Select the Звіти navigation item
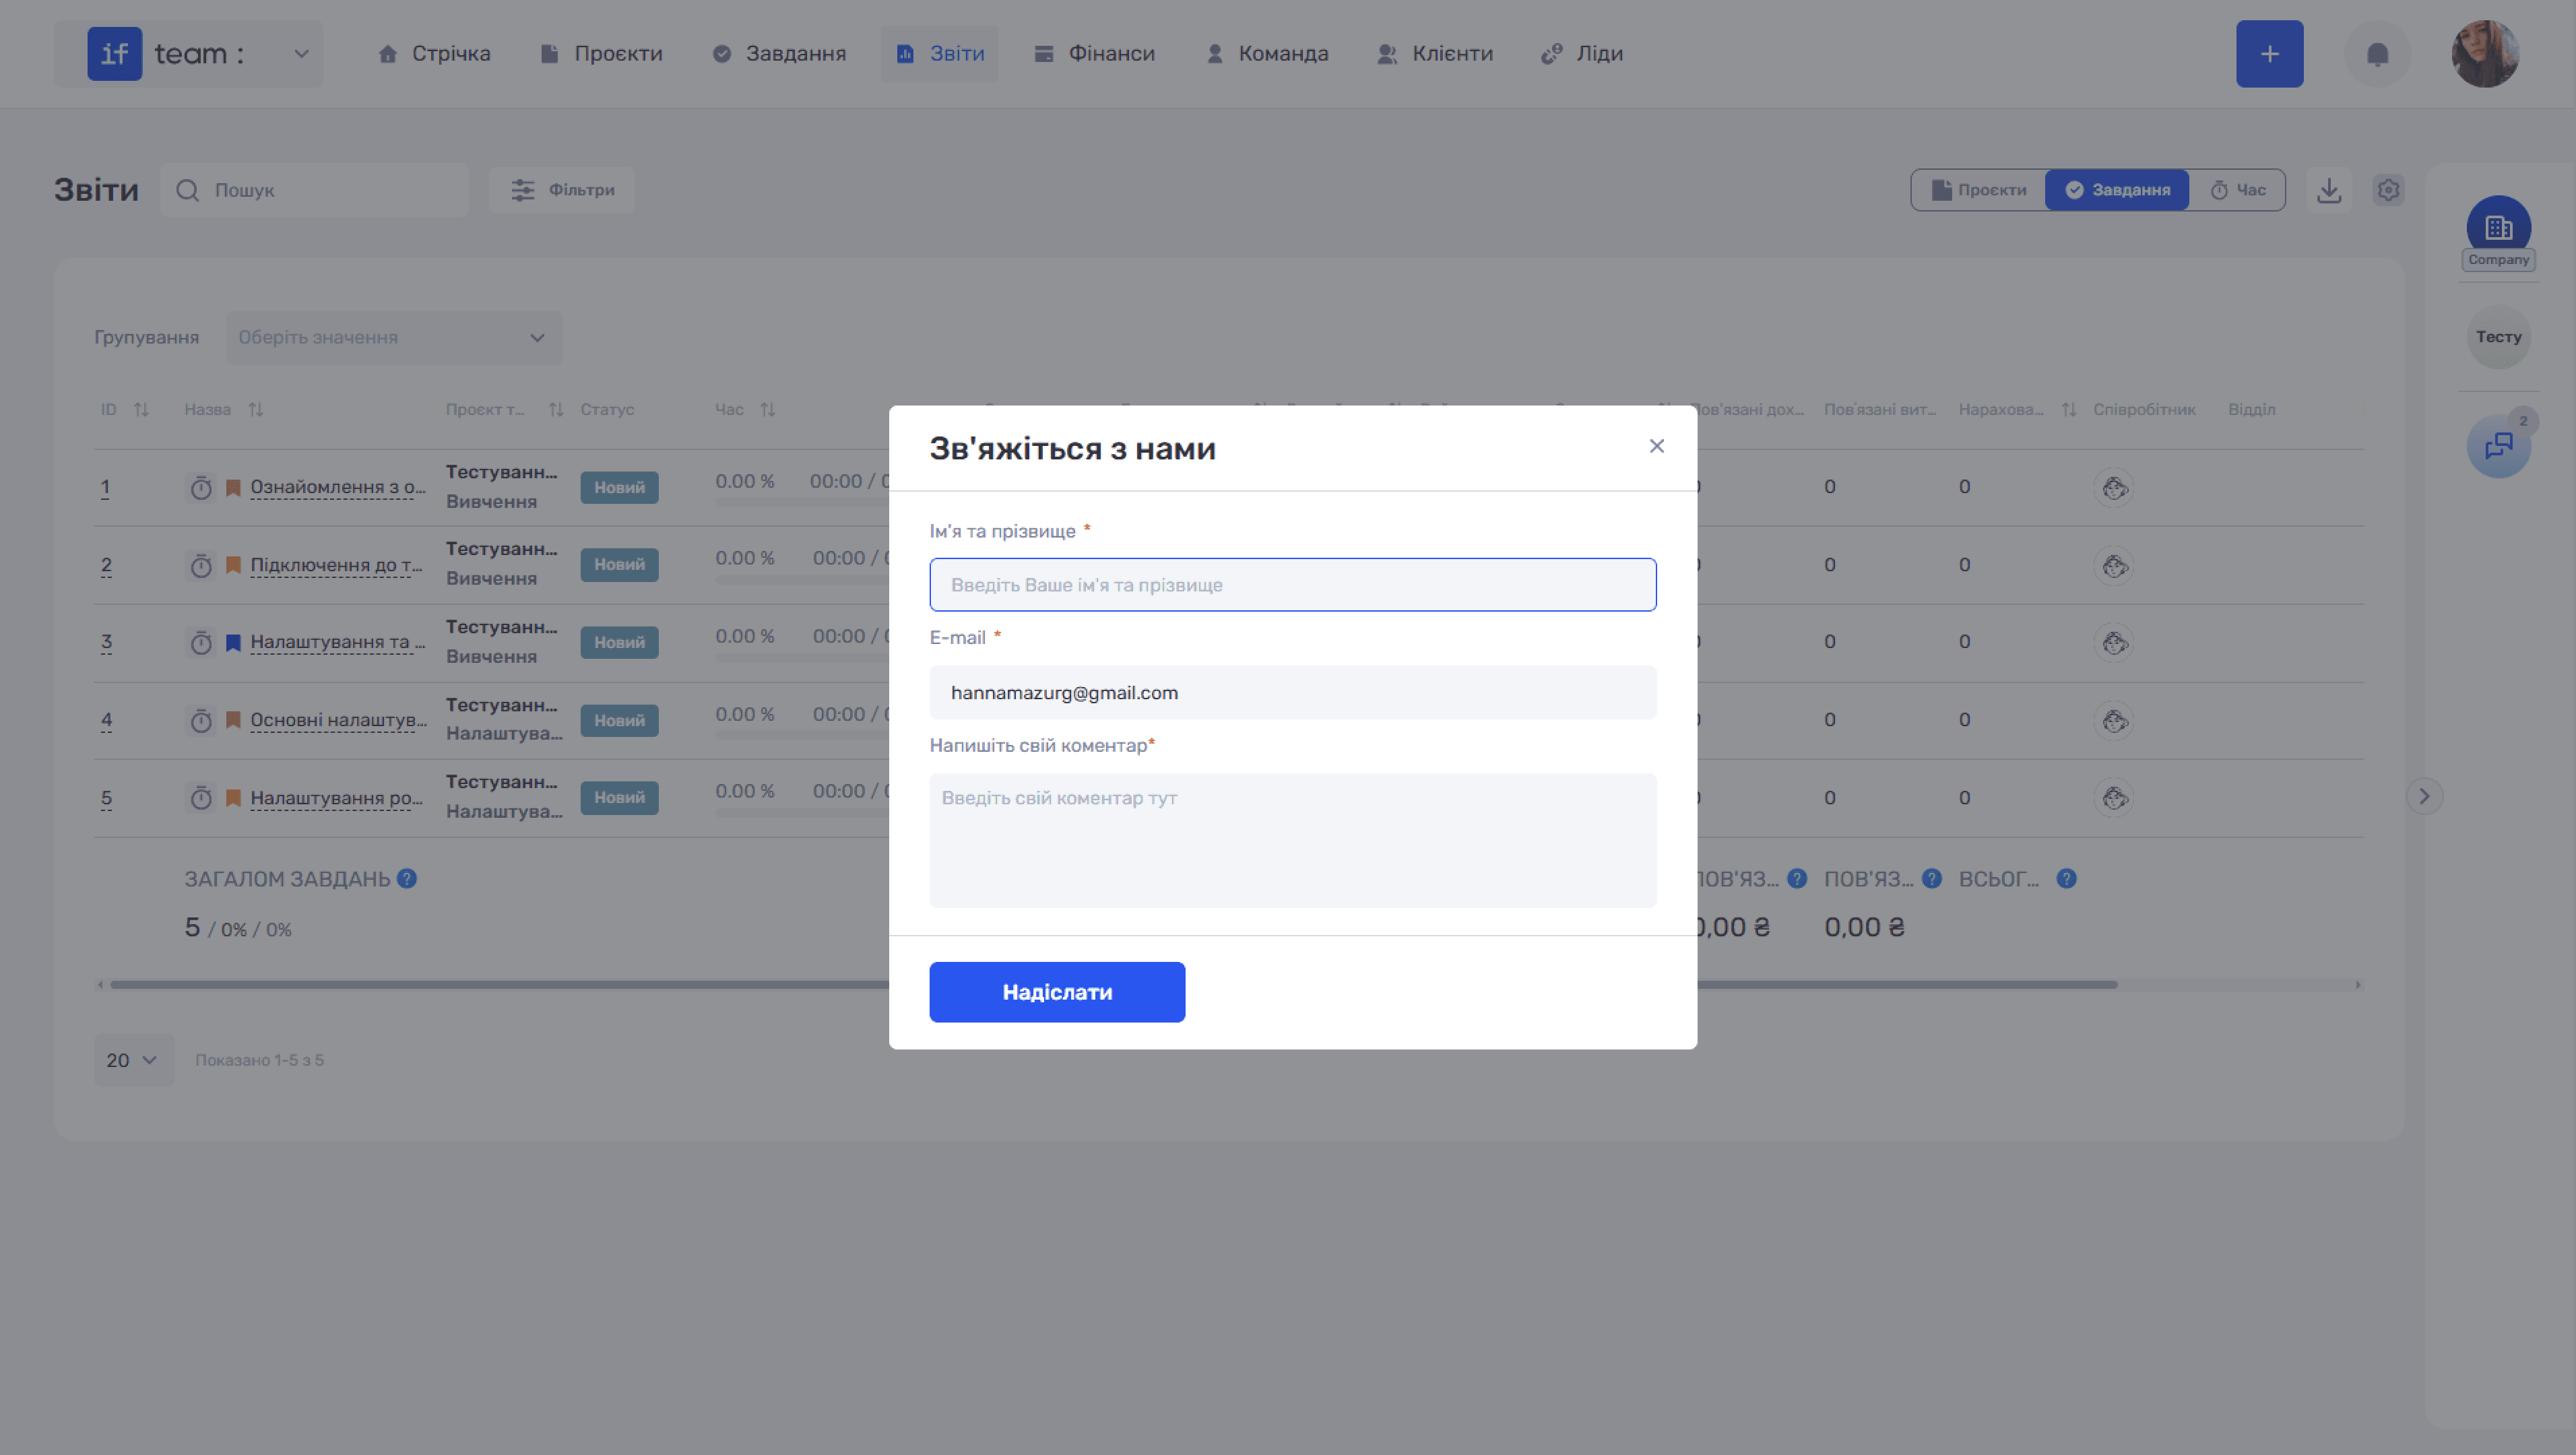Screen dimensions: 2576x1455 (x=940, y=54)
